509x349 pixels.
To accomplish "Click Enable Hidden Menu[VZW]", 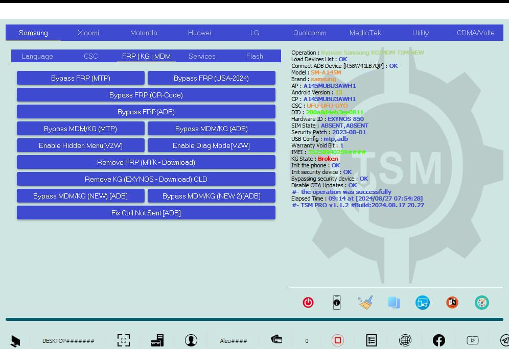I will tap(81, 145).
